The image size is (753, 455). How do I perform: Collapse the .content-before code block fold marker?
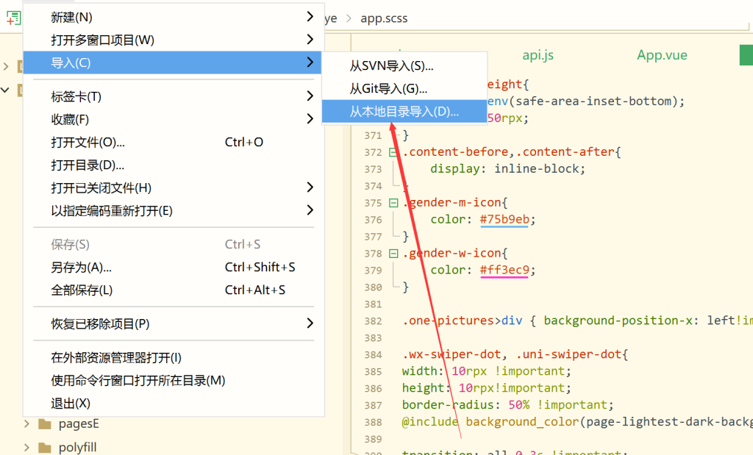tap(393, 152)
